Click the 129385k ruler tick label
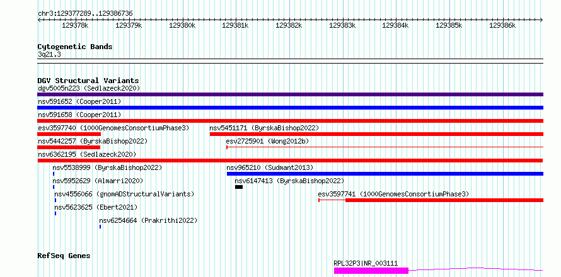 pos(449,25)
